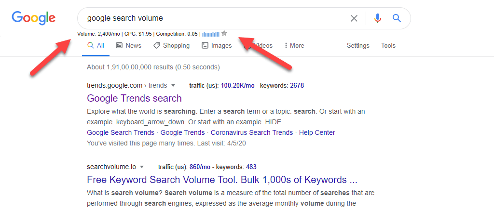Open the Tools option
Screen dimensions: 494x210
coord(388,46)
